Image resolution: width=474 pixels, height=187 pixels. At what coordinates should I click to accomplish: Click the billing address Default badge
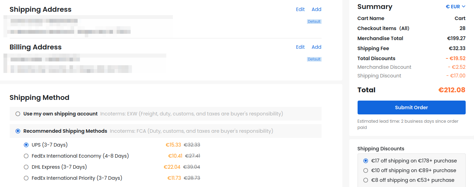[x=314, y=59]
